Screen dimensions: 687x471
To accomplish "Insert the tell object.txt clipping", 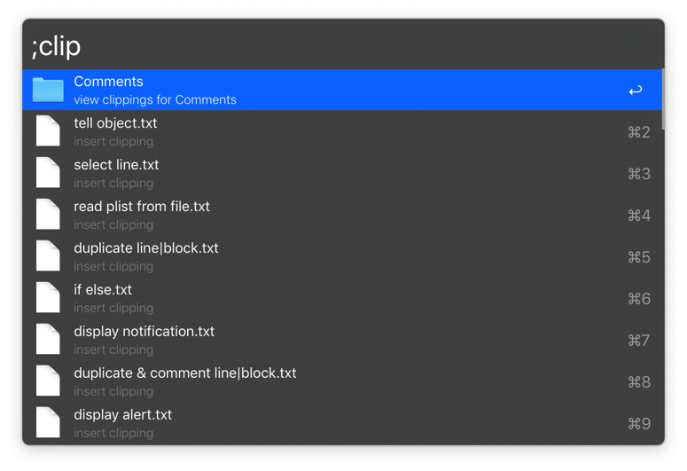I will (x=115, y=131).
